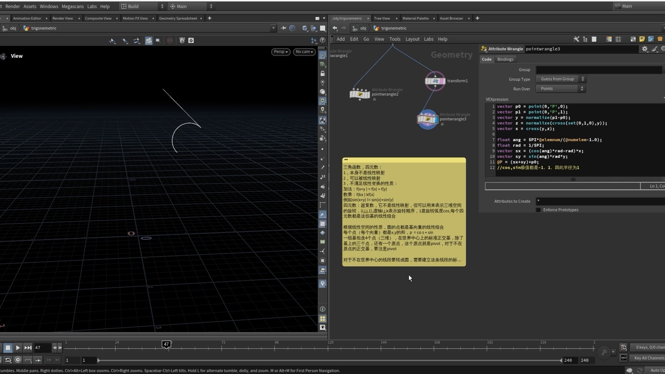Viewport: 665px width, 374px height.
Task: Click the set keyframe key icon
Action: (x=604, y=352)
